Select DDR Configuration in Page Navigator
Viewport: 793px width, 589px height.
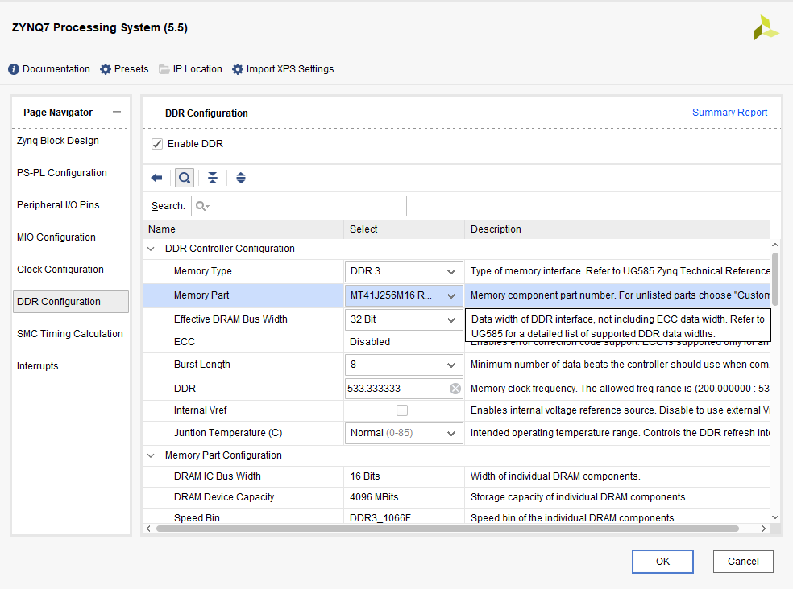[x=71, y=302]
